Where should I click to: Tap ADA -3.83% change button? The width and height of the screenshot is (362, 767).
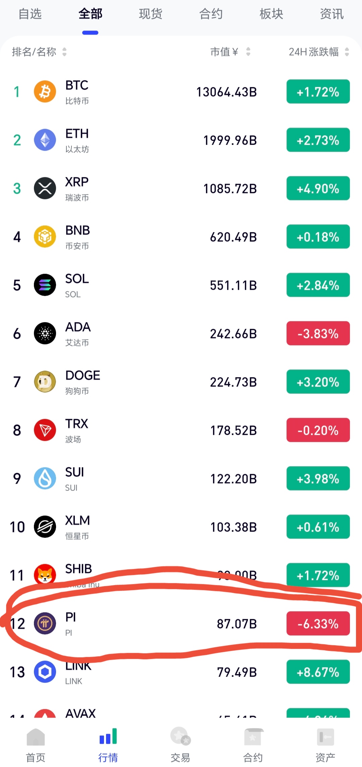[x=318, y=333]
